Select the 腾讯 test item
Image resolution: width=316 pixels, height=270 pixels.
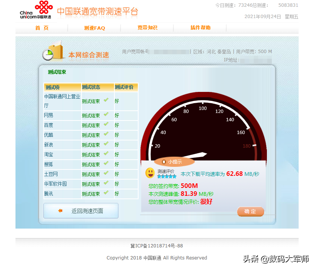(49, 194)
